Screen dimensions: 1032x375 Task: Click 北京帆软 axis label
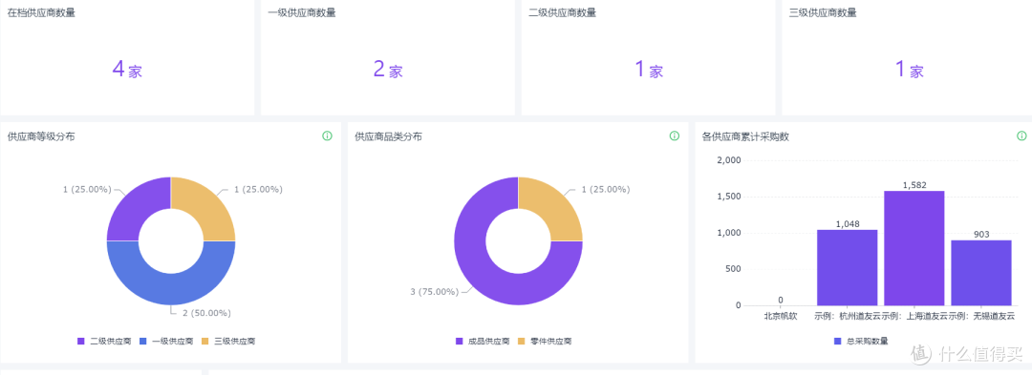[781, 316]
